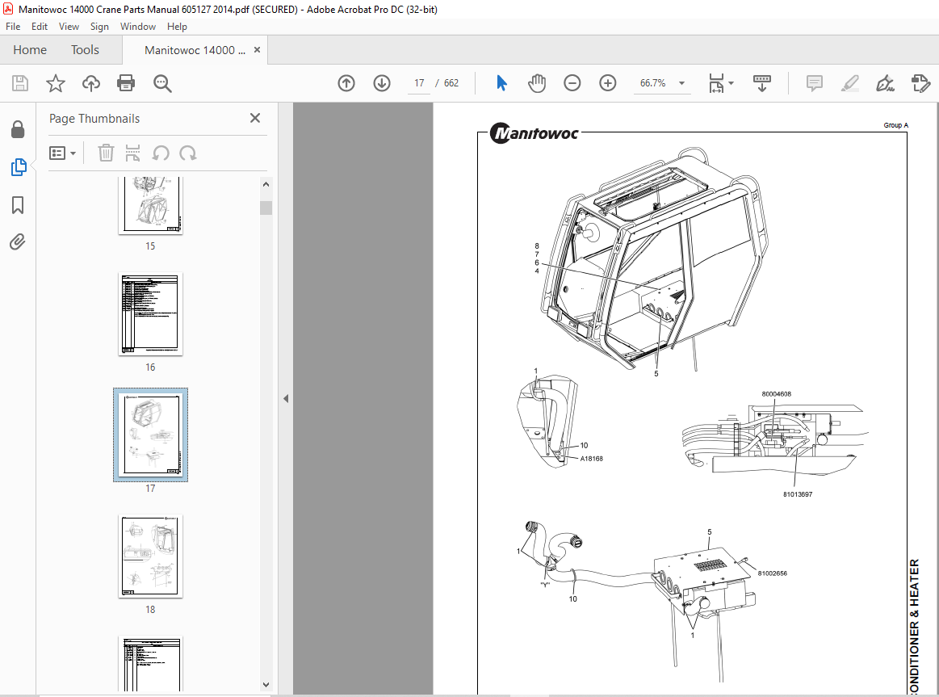This screenshot has height=697, width=939.
Task: Open the Edit menu
Action: [x=40, y=27]
